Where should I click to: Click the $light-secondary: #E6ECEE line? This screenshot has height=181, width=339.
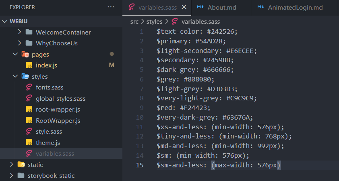(207, 51)
